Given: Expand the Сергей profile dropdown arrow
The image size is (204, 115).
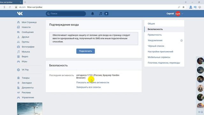Looking at the screenshot, I should [x=182, y=14].
